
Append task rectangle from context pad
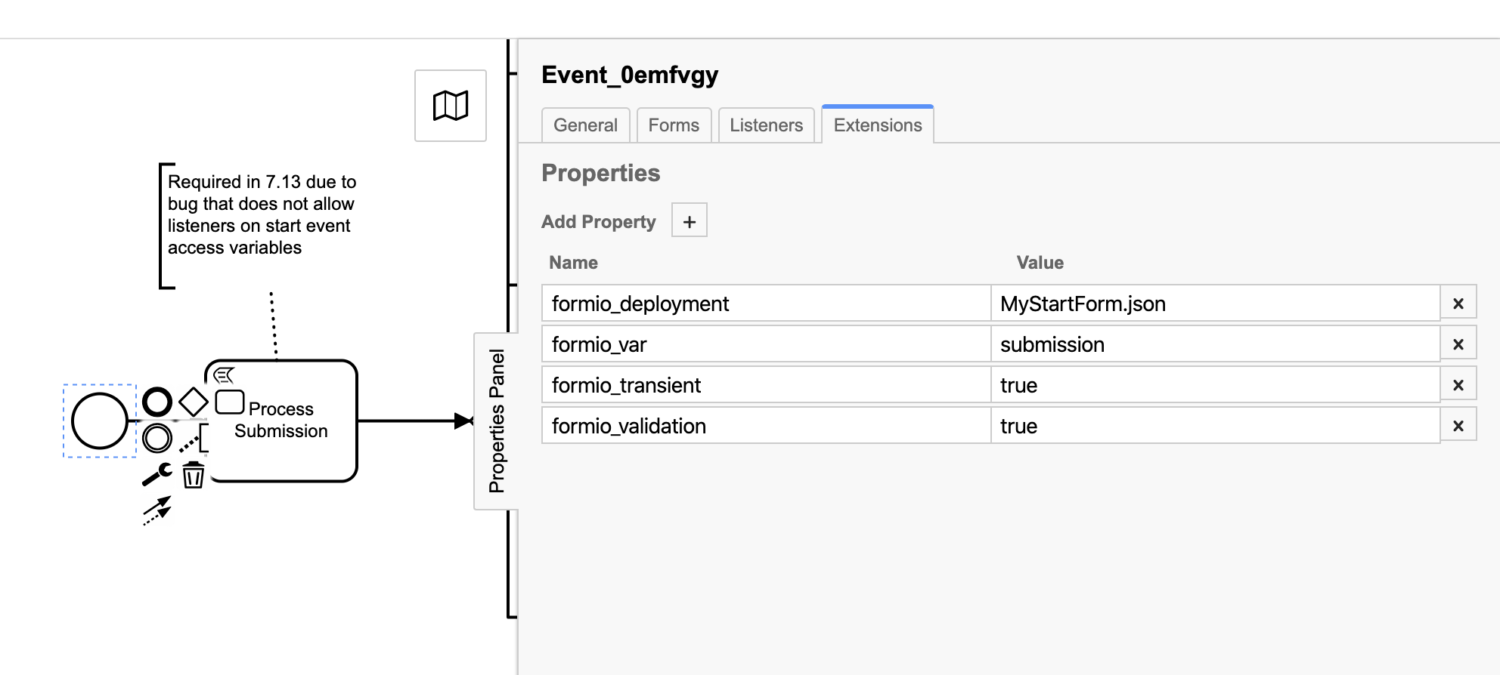(x=230, y=402)
